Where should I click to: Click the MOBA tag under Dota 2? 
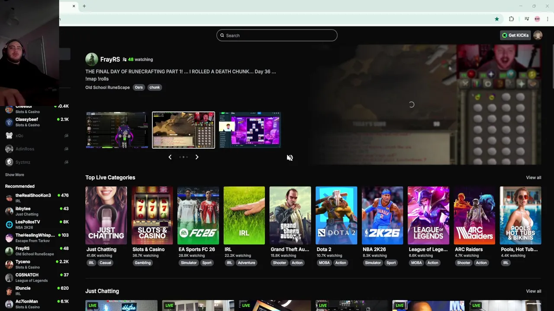point(324,263)
